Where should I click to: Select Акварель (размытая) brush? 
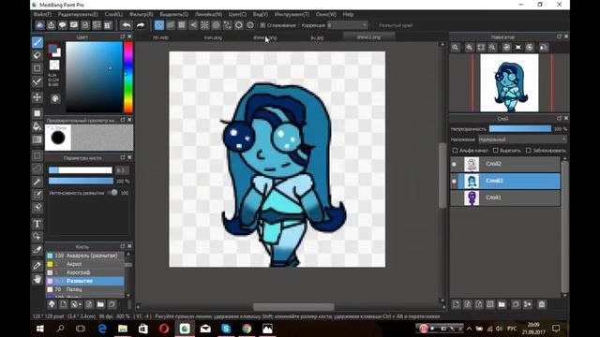(84, 256)
